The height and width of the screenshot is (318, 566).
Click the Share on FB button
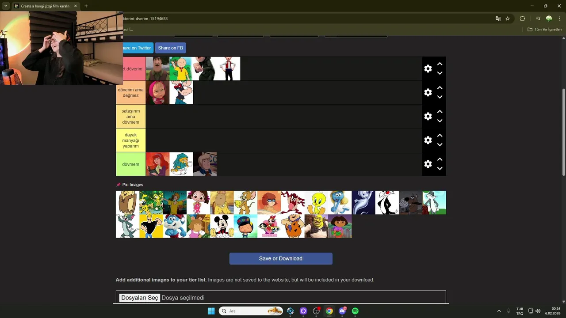coord(170,48)
